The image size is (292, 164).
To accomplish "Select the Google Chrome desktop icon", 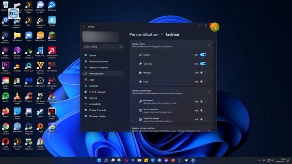I will 5,128.
